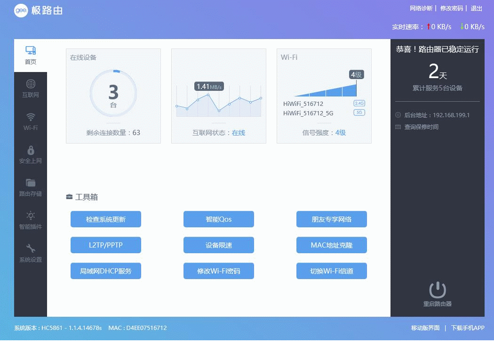
Task: Click the online devices count circle
Action: pos(113,93)
